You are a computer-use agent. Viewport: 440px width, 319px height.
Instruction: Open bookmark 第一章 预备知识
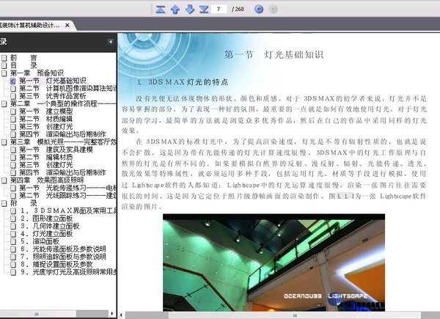point(37,73)
